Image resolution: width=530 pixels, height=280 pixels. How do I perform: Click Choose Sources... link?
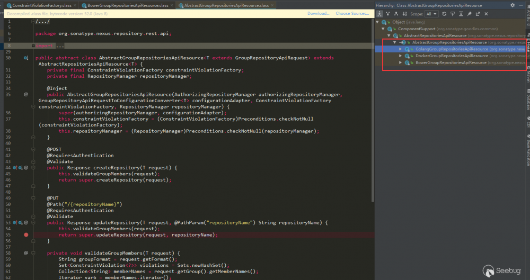(x=352, y=13)
